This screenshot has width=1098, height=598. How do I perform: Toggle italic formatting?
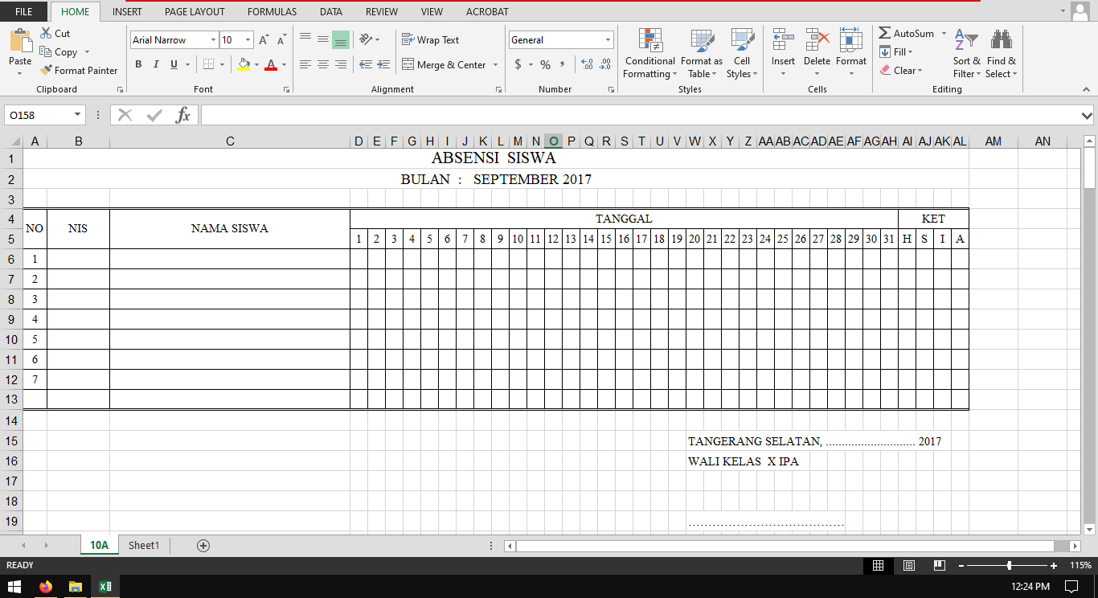[154, 64]
